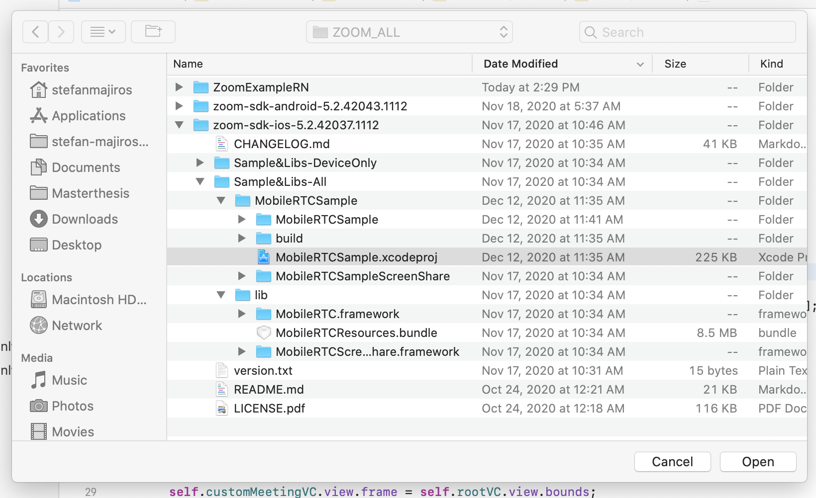Expand the Sample&Libs-DeviceOnly folder

[200, 163]
